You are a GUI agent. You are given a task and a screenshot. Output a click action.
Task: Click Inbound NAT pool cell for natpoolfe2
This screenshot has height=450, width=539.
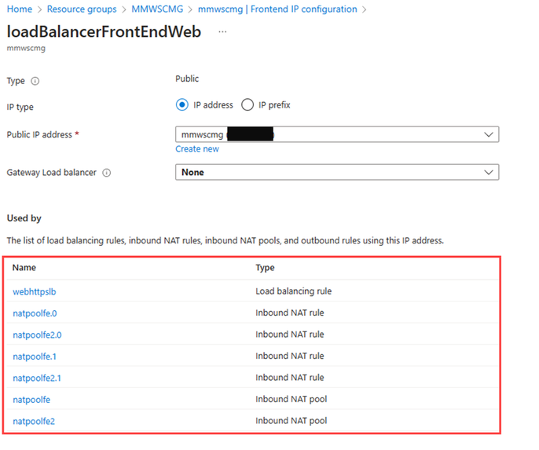click(291, 421)
